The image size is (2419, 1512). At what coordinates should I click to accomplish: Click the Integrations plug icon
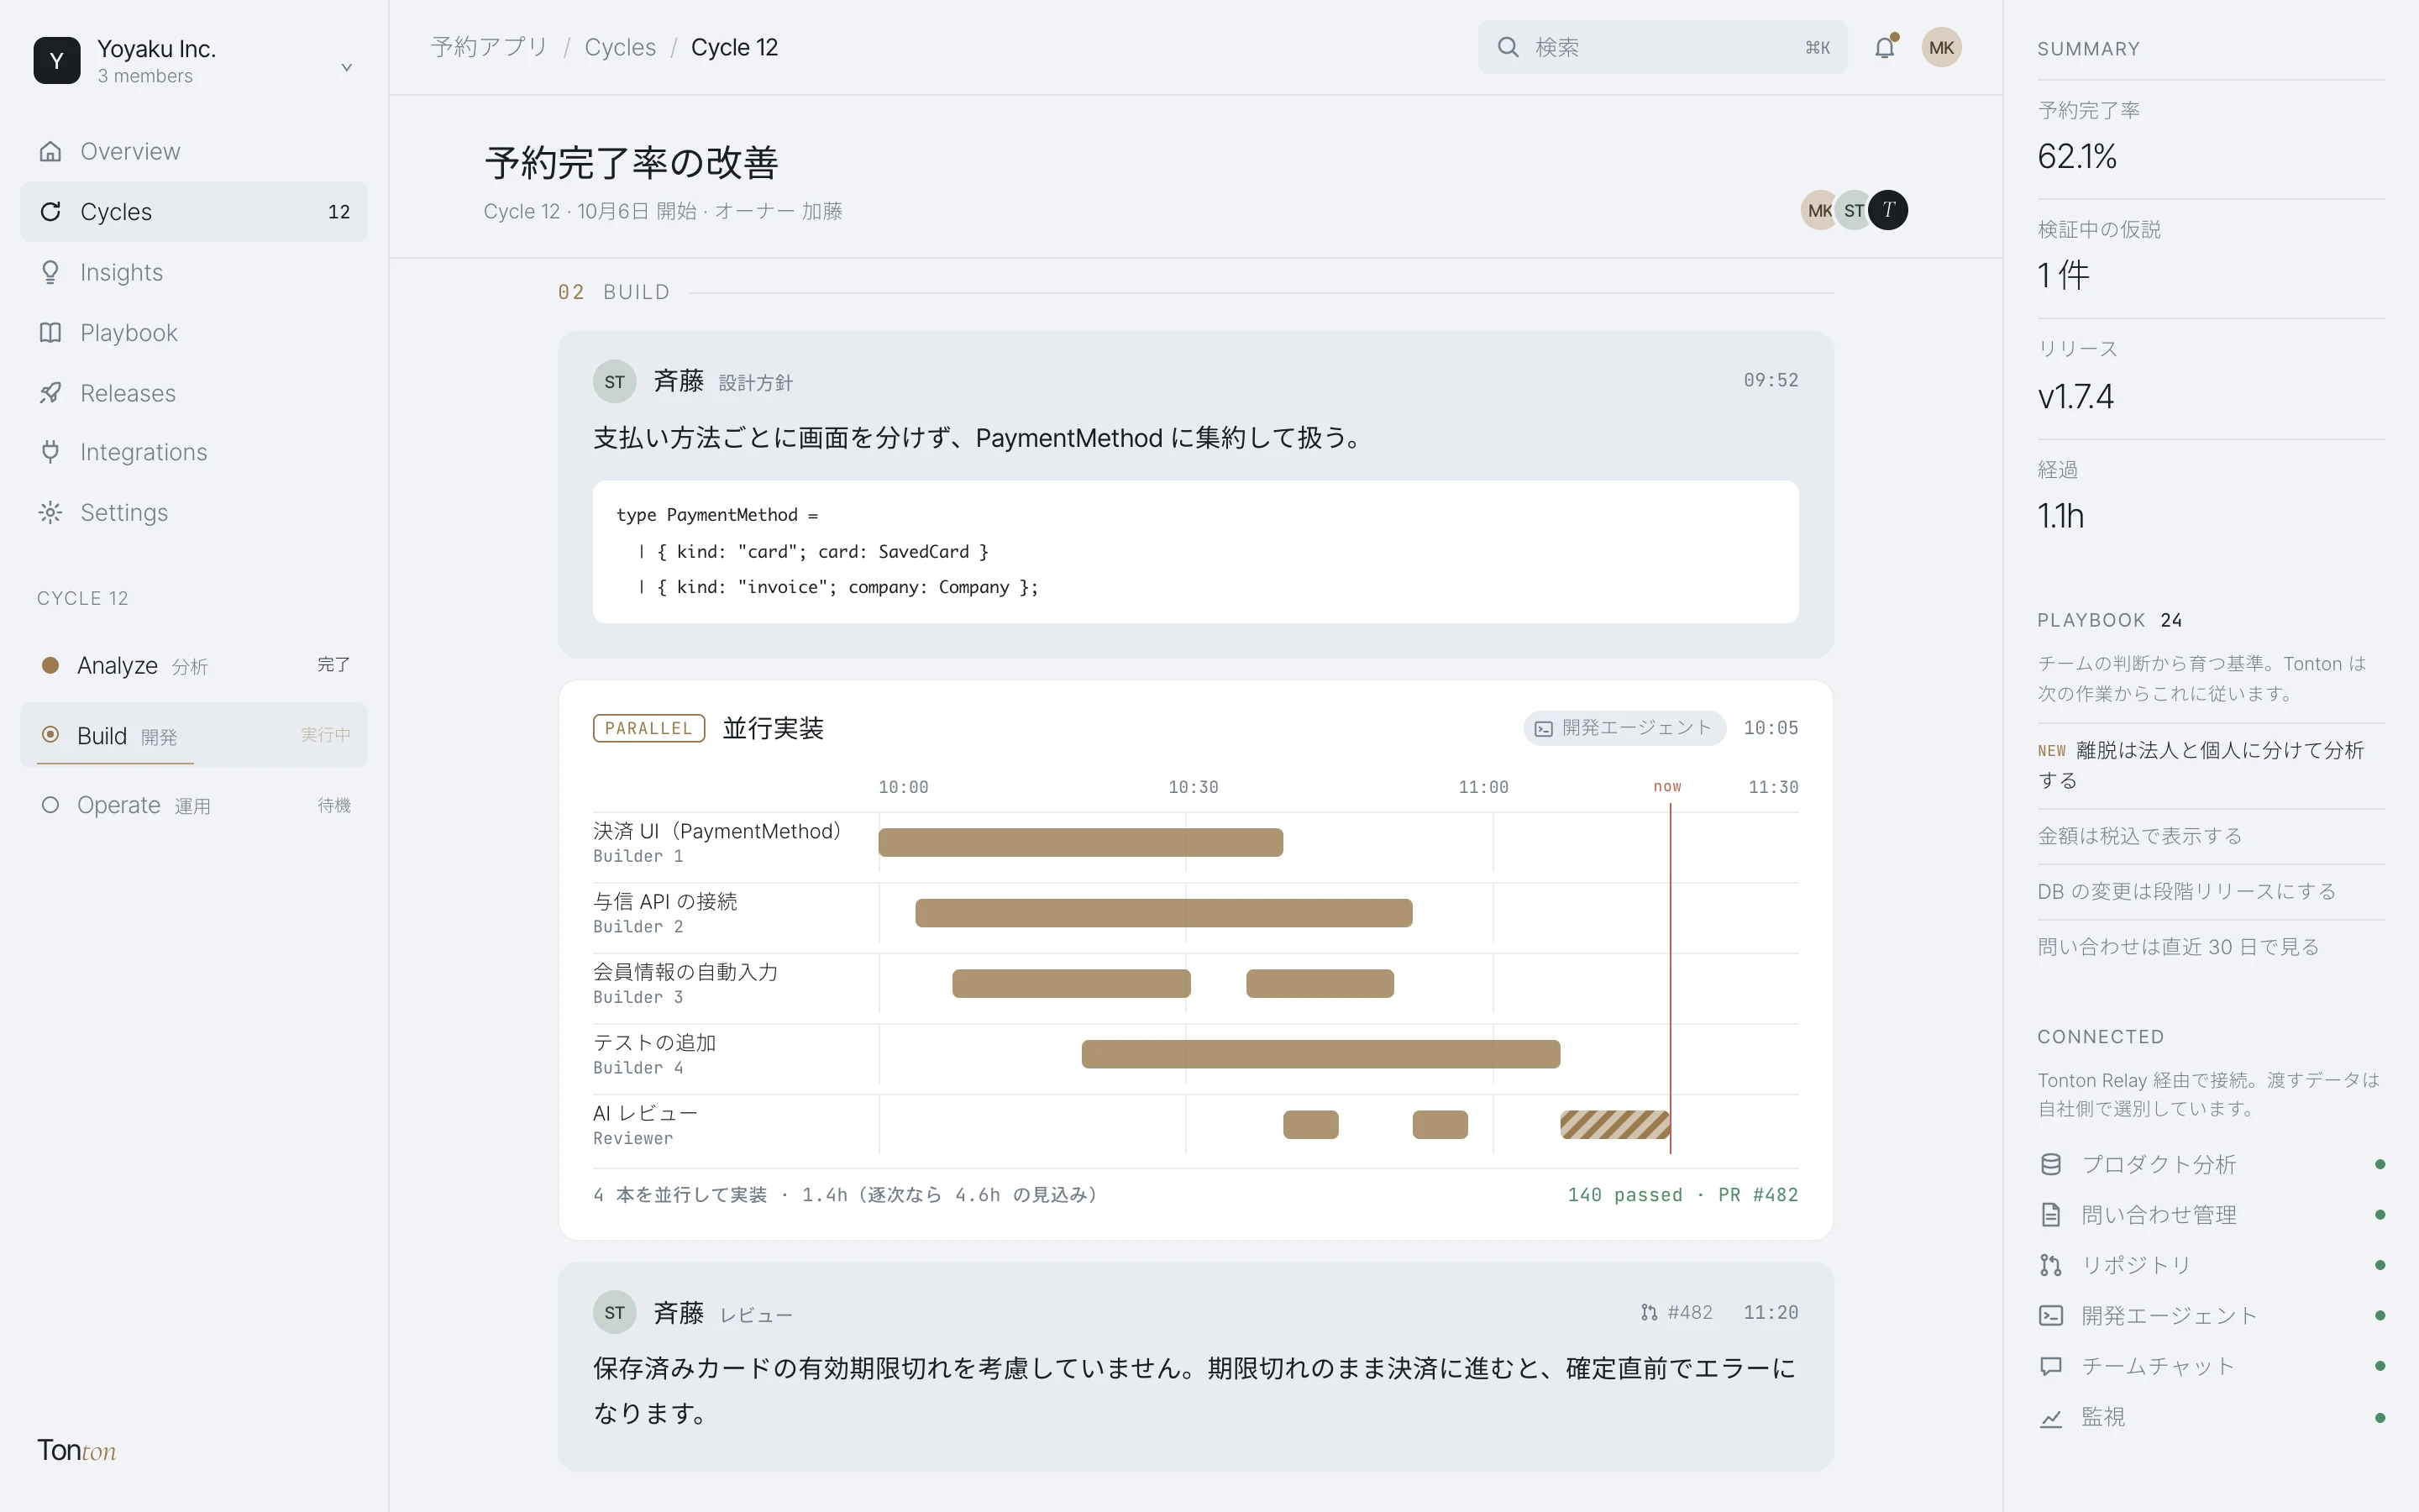click(50, 452)
